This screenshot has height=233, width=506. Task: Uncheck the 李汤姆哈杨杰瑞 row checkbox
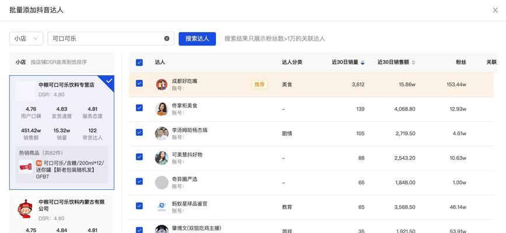(139, 132)
